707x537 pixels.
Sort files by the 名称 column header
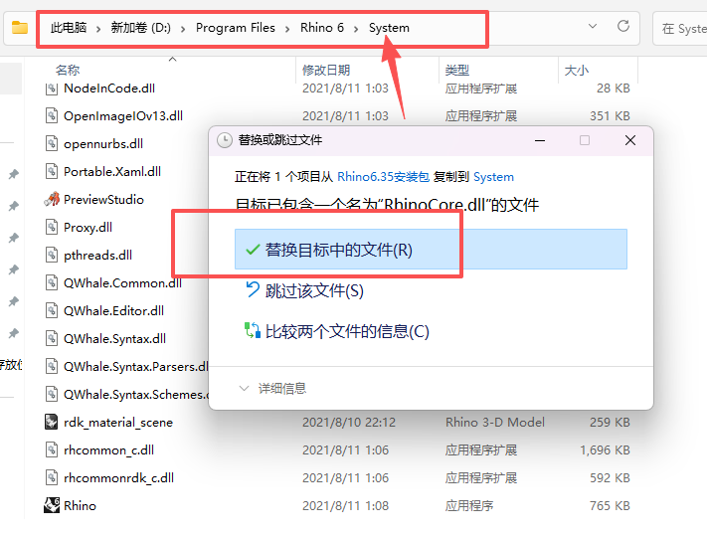(x=68, y=70)
